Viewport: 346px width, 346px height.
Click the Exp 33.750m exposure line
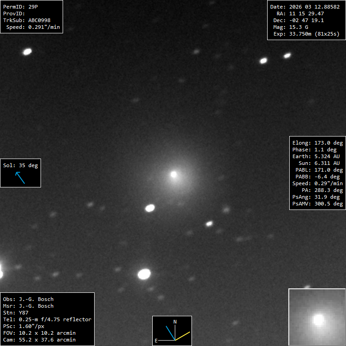(x=306, y=34)
